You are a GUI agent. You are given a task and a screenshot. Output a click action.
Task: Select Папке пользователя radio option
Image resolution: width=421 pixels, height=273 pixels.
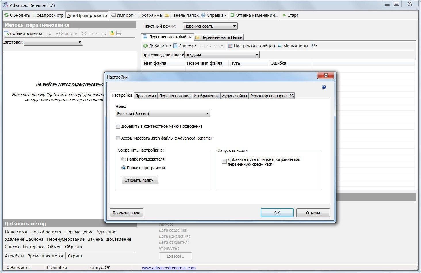pyautogui.click(x=124, y=159)
